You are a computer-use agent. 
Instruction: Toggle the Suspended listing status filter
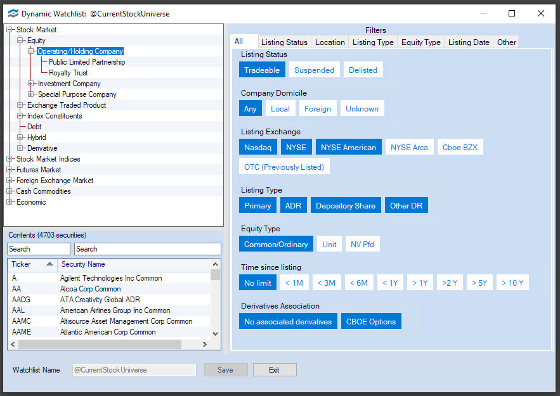314,70
